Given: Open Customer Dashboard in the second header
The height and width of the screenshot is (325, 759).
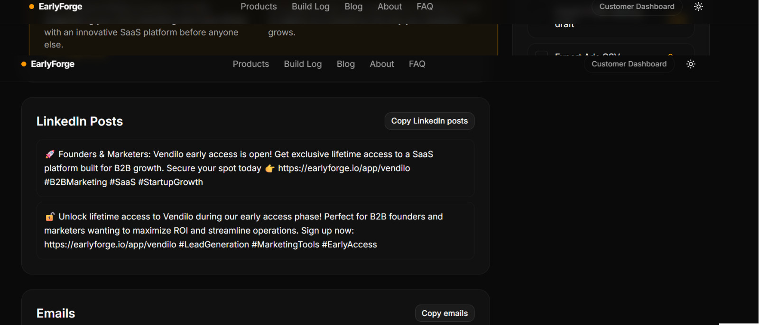Looking at the screenshot, I should (629, 64).
